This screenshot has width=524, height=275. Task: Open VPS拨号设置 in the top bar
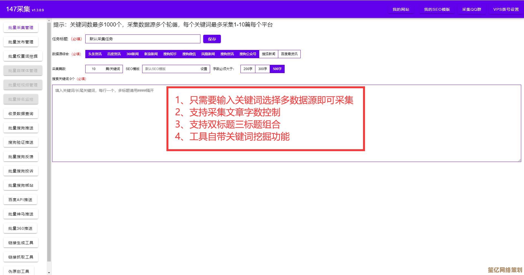505,9
